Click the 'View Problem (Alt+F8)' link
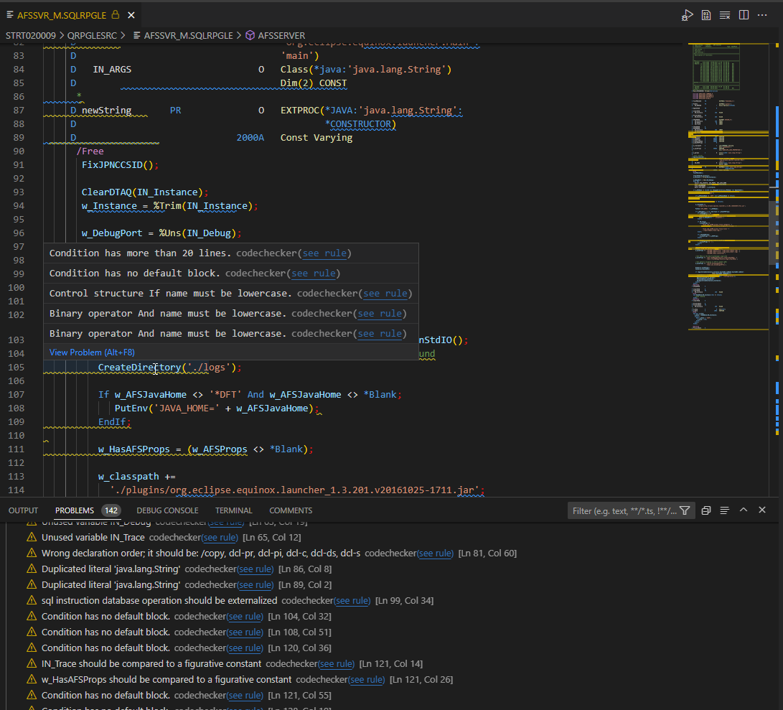Viewport: 783px width, 710px height. click(x=91, y=352)
